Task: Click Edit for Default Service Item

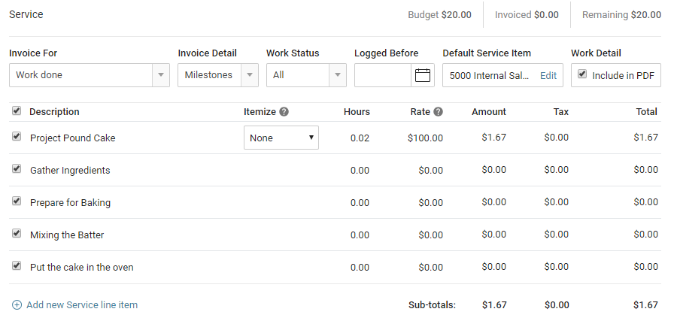Action: (x=548, y=75)
